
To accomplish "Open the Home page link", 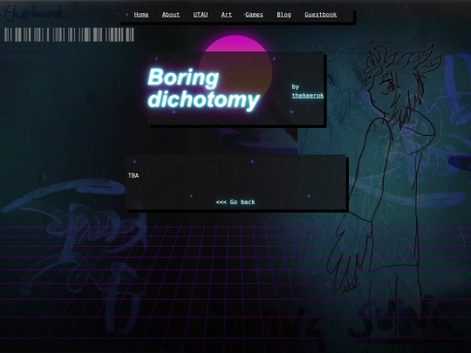I will coord(141,15).
